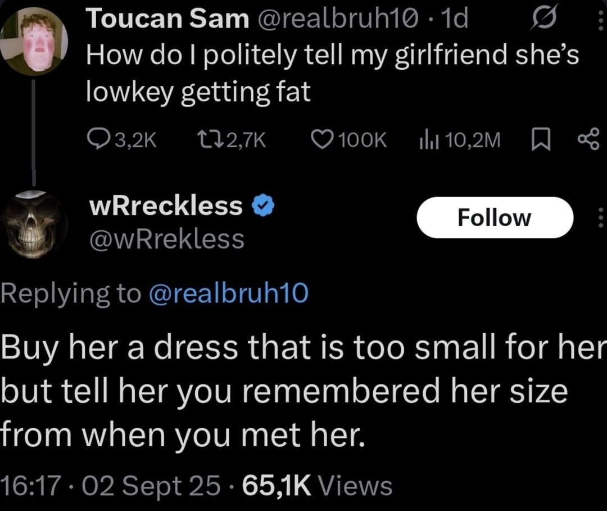Click the @wRrekless handle
This screenshot has height=511, width=607.
(167, 240)
